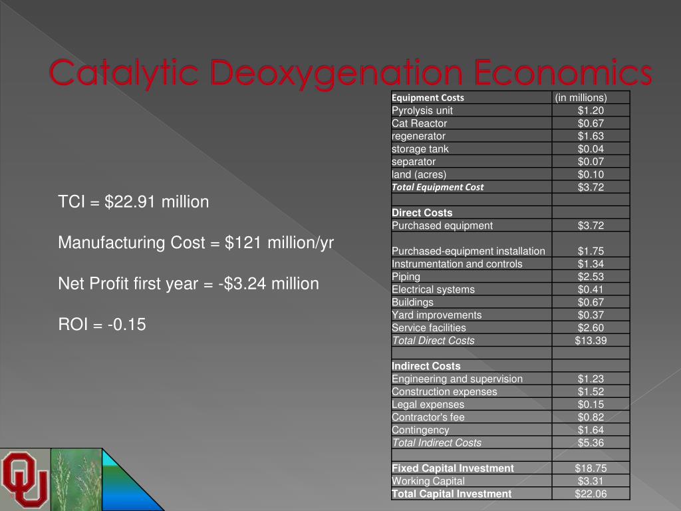The height and width of the screenshot is (511, 681).
Task: Click the Contractor's fee label
Action: pos(428,417)
